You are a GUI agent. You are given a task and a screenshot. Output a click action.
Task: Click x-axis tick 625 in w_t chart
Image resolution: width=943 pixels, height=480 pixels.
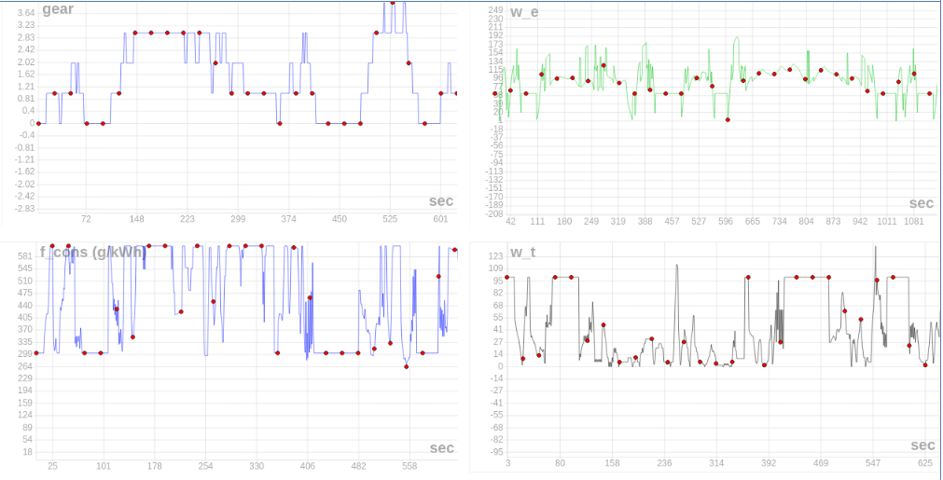[x=925, y=463]
